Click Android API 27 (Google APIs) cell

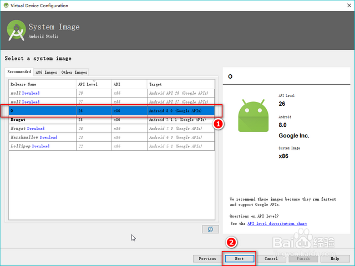[181, 102]
